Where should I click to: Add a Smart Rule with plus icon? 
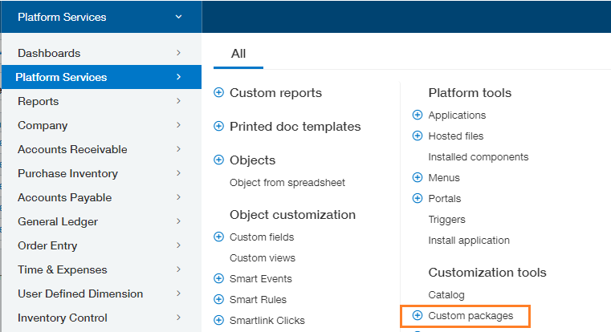[x=219, y=299]
